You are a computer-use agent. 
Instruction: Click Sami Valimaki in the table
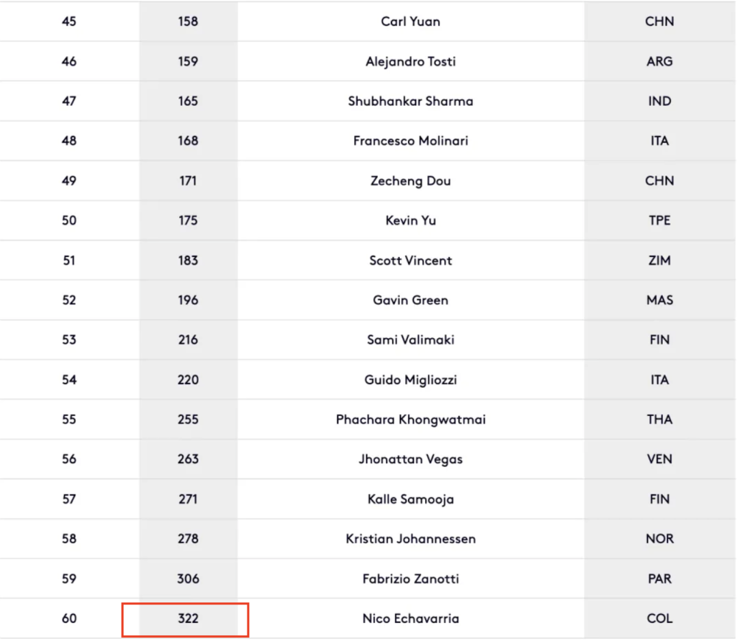click(411, 339)
